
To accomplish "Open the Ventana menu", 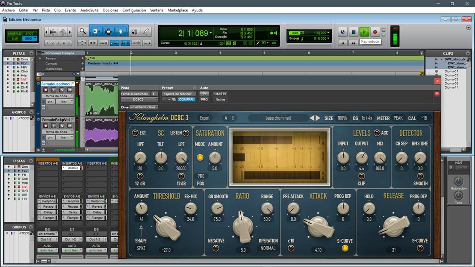I will click(x=157, y=10).
